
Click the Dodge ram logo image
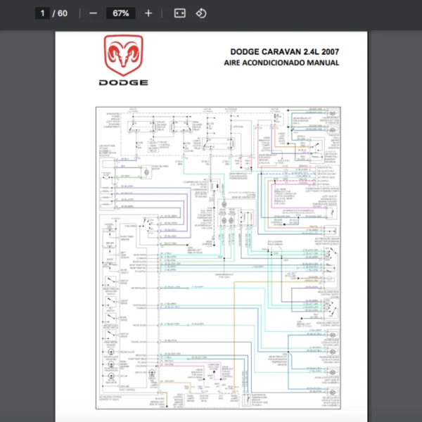point(124,56)
